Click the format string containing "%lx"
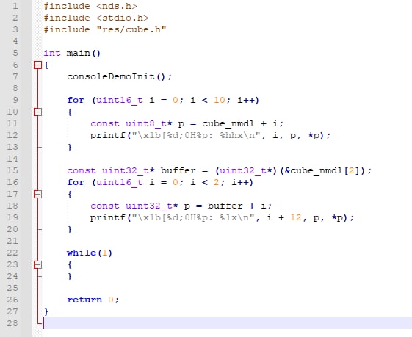The width and height of the screenshot is (412, 337). tap(193, 218)
